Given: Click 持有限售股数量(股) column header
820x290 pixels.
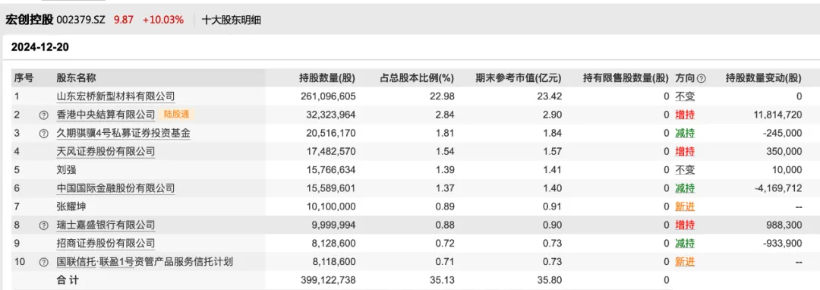Looking at the screenshot, I should (x=626, y=78).
